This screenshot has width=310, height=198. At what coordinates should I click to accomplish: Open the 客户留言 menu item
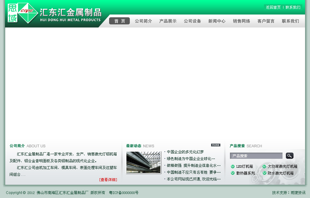(266, 21)
